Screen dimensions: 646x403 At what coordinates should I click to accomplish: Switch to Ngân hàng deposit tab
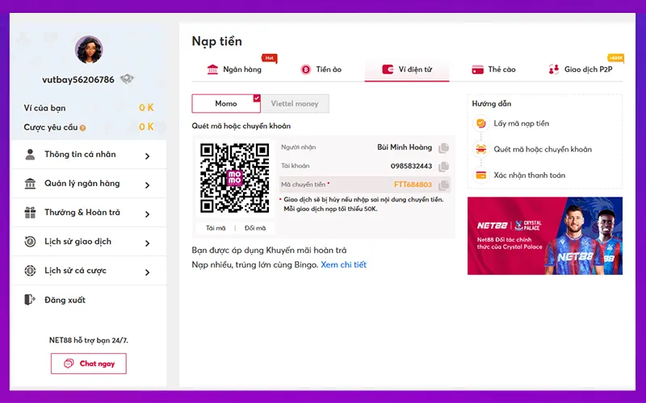coord(234,69)
